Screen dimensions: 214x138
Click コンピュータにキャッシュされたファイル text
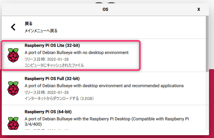54,65
